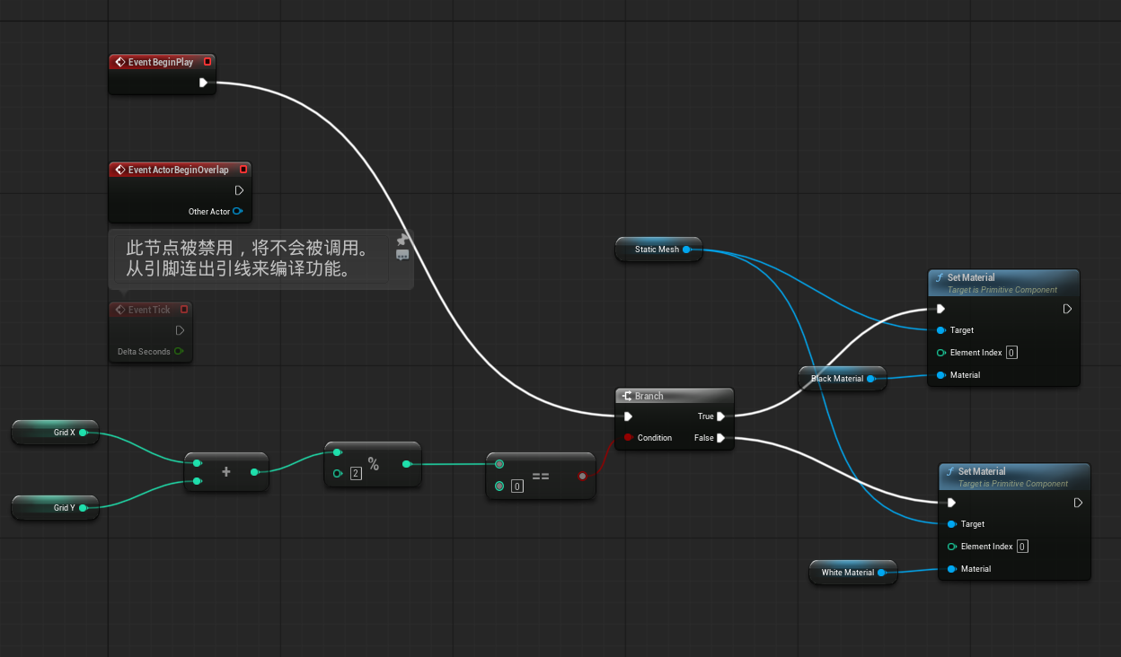Click the Static Mesh node output pin

click(x=687, y=250)
